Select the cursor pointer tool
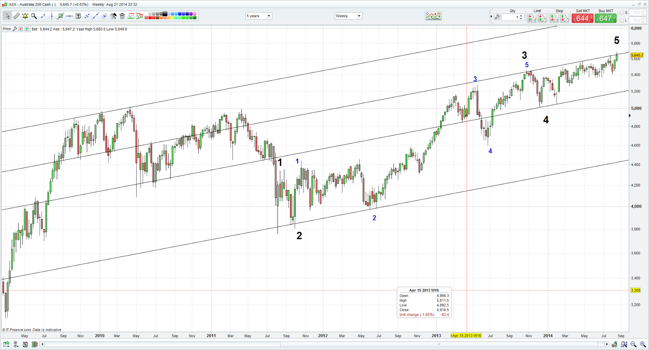Screen dimensions: 649x350 [8, 16]
